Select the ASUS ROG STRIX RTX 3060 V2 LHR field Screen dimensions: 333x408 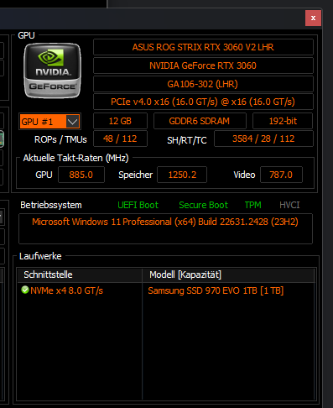[203, 47]
